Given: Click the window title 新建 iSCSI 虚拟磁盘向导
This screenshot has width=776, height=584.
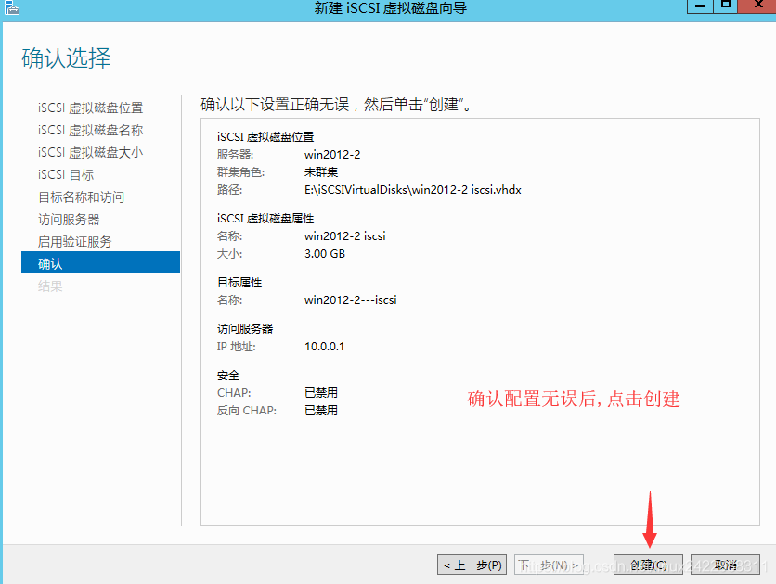Looking at the screenshot, I should click(x=391, y=7).
